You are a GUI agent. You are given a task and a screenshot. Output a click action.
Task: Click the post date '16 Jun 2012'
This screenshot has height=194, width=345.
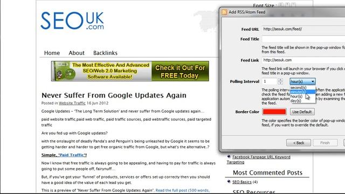tap(98, 103)
